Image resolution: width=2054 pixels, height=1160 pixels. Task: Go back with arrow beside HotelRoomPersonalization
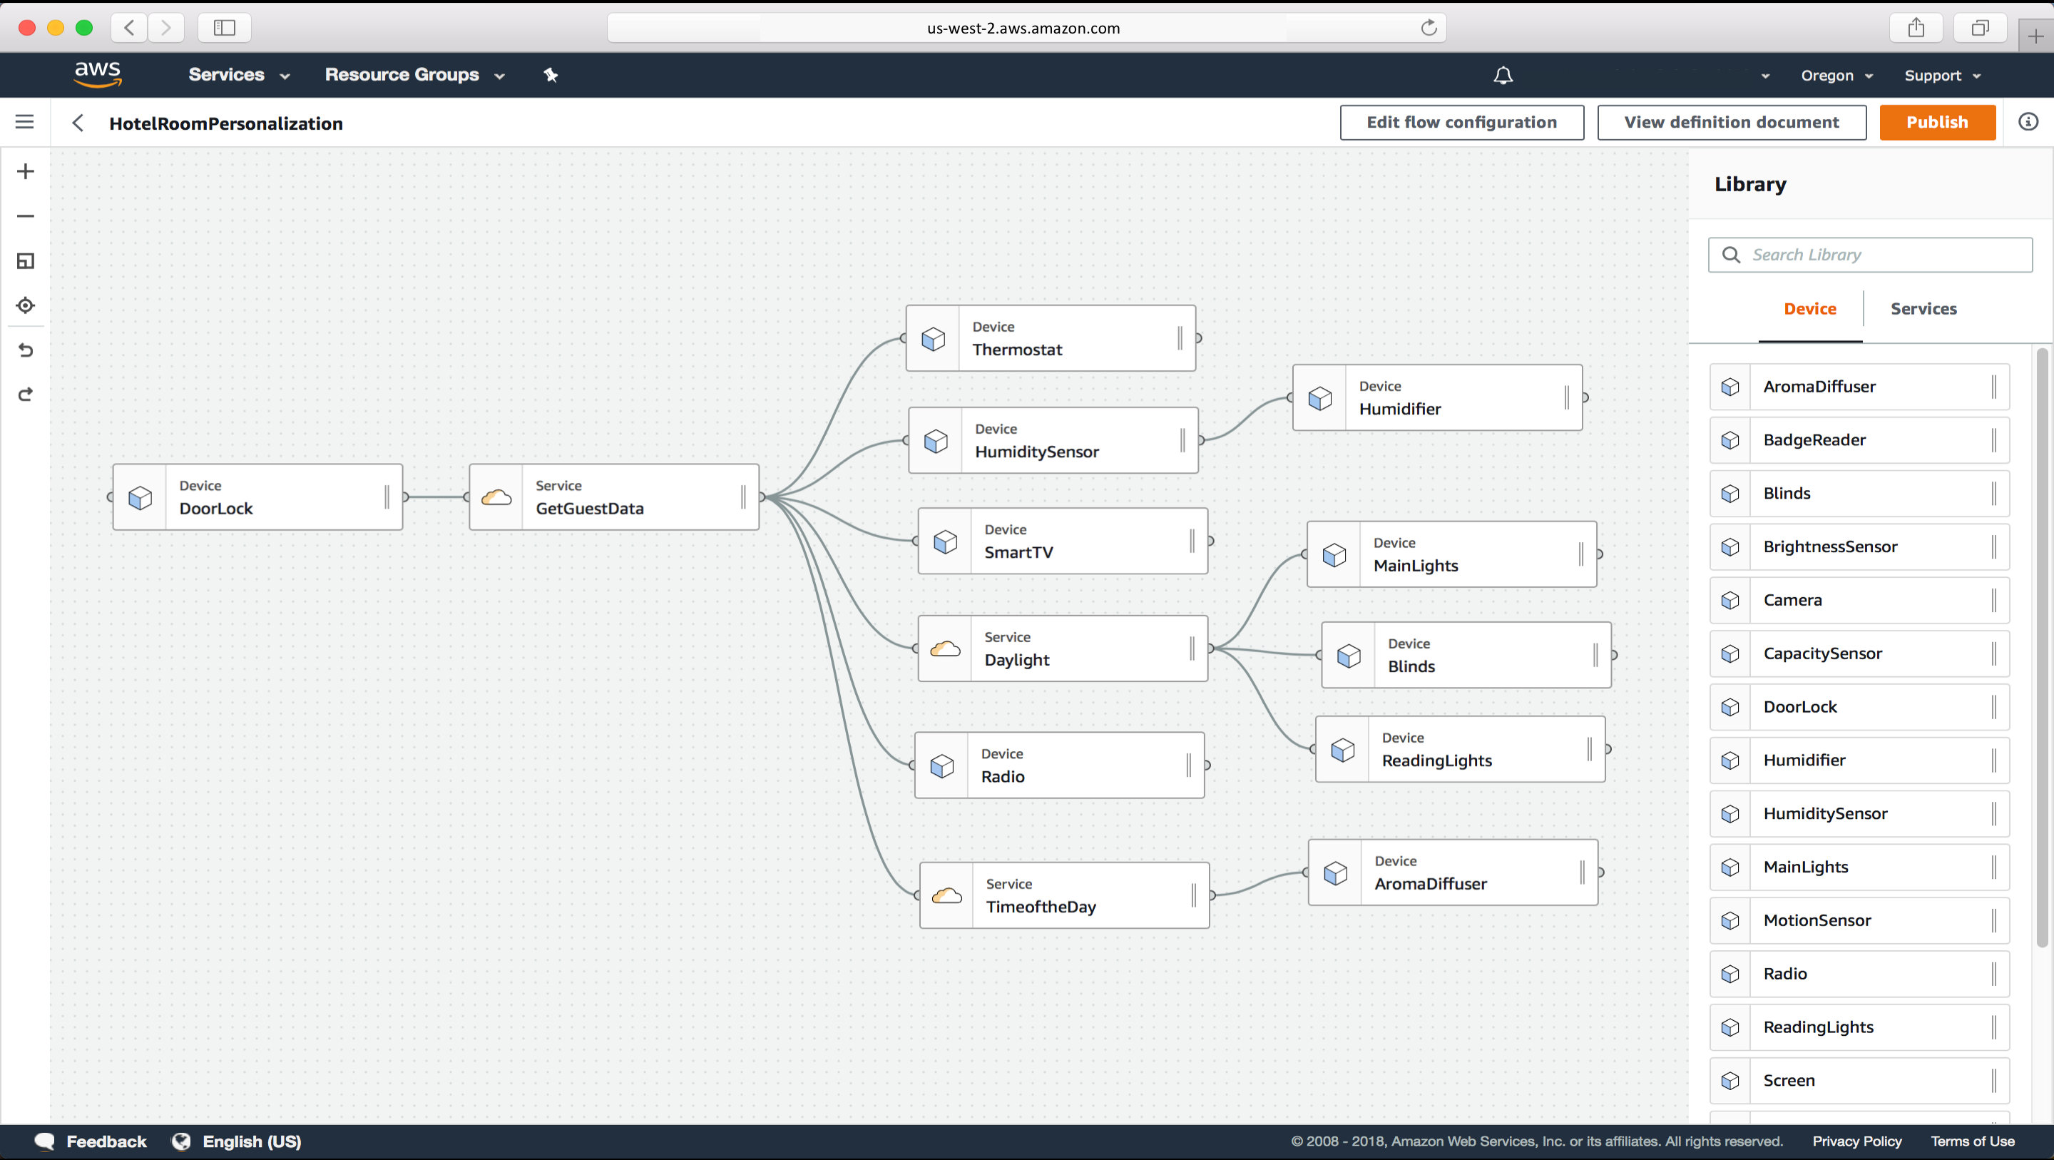point(78,123)
